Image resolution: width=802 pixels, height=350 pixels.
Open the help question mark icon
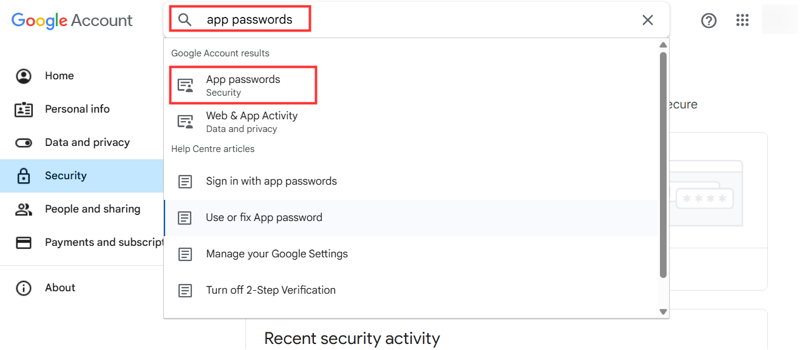point(709,21)
